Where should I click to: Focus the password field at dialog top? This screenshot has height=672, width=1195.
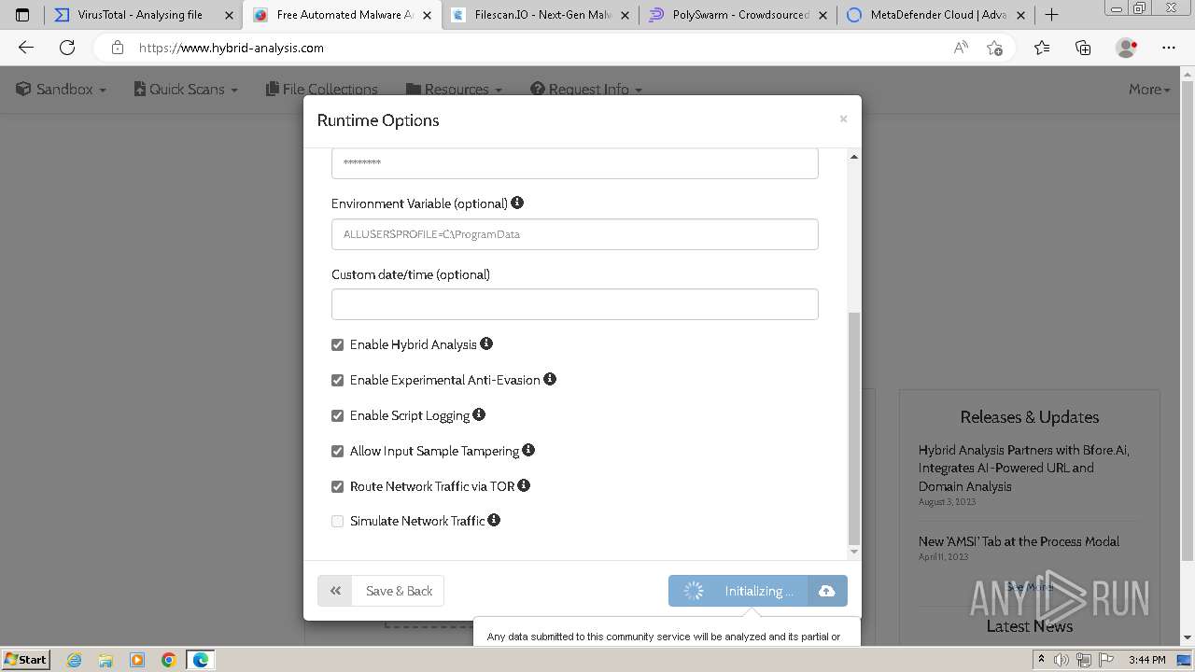point(575,163)
